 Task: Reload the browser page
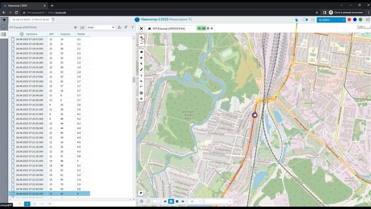coord(16,13)
